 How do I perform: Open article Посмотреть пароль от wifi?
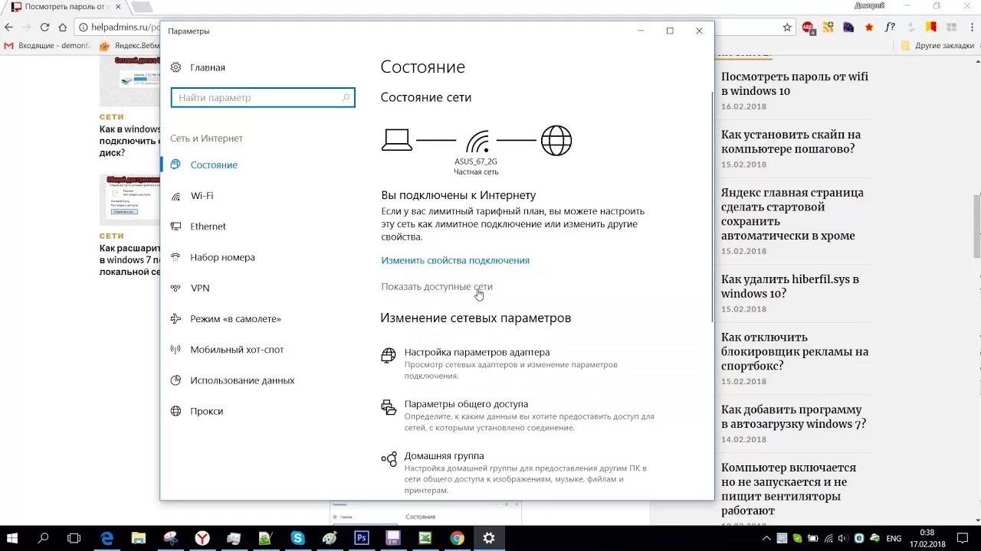point(795,83)
